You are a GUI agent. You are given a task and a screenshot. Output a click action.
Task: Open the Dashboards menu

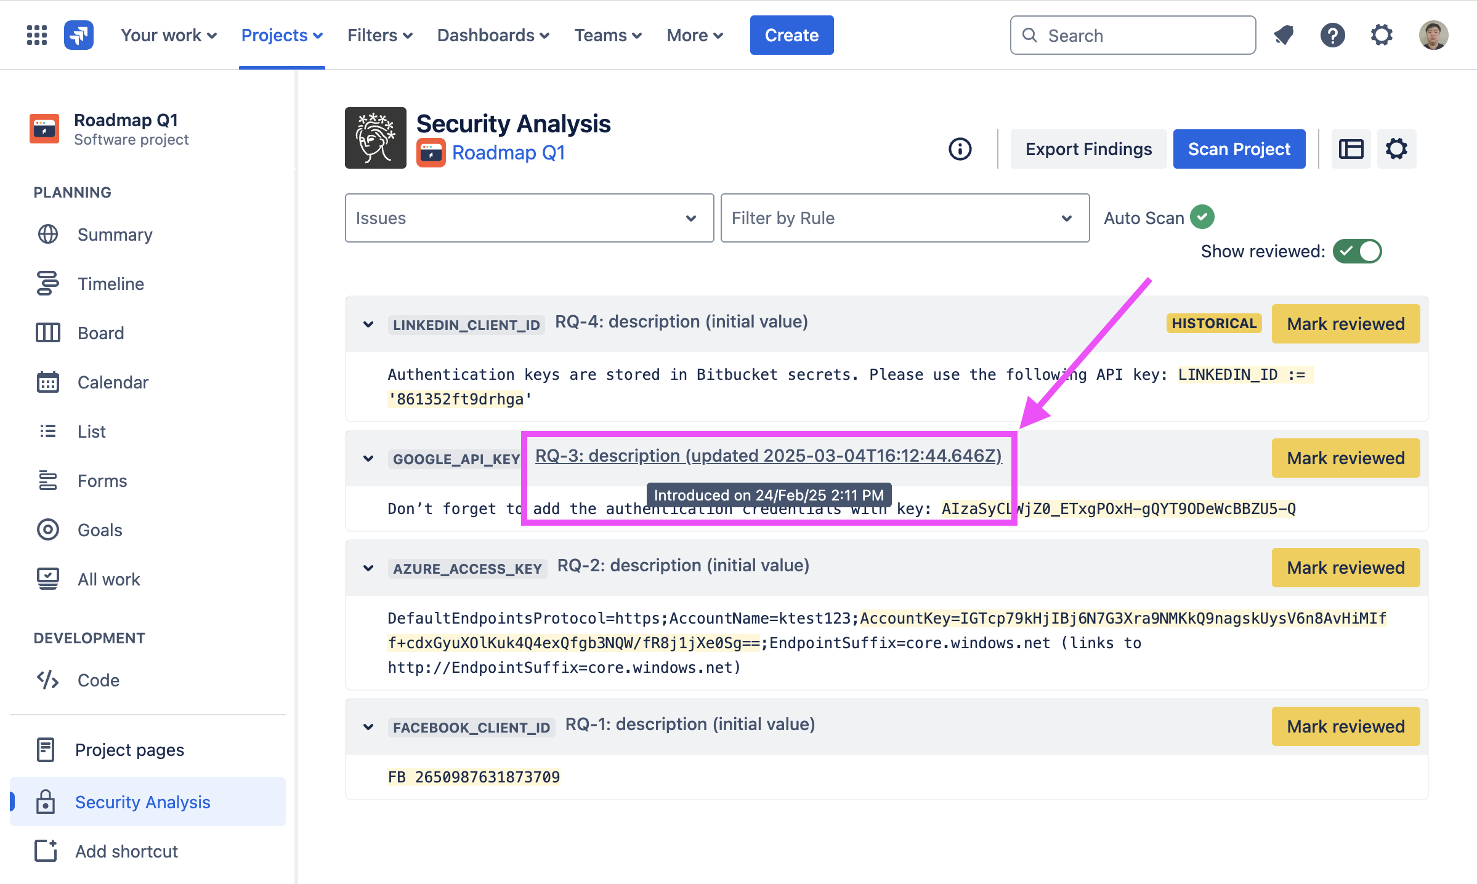click(493, 35)
